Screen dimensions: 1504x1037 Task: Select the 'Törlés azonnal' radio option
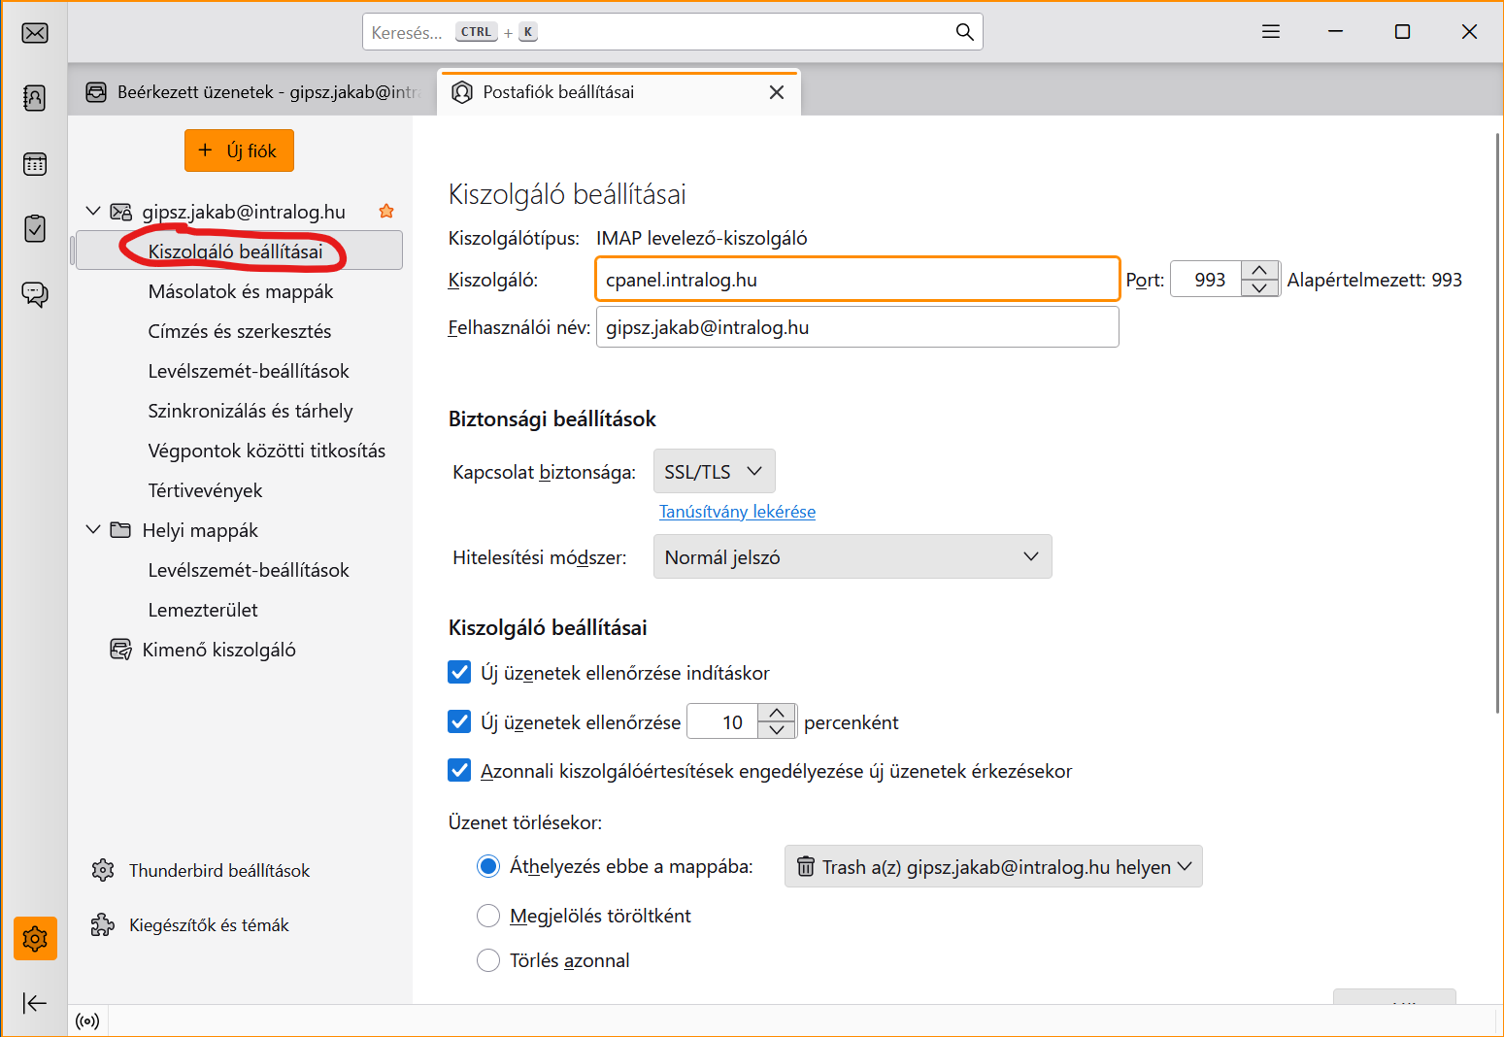click(x=488, y=961)
